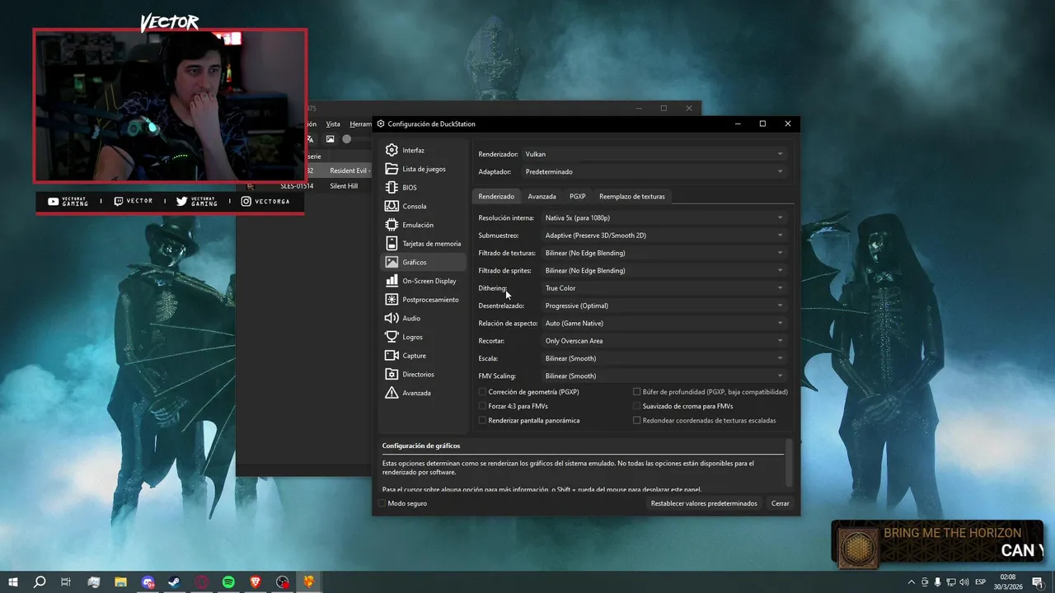The width and height of the screenshot is (1055, 593).
Task: Click the taskbar clock 02:08
Action: pos(1007,577)
